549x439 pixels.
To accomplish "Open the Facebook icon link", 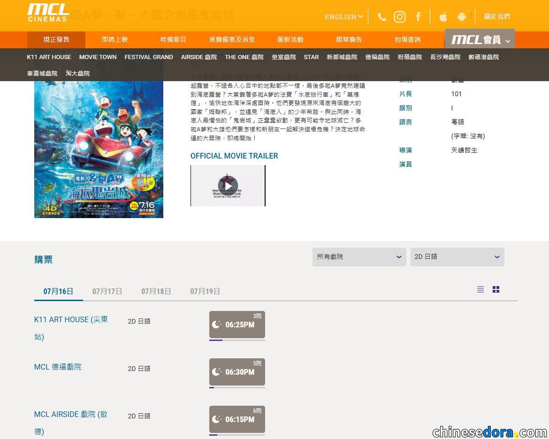I will (x=418, y=16).
